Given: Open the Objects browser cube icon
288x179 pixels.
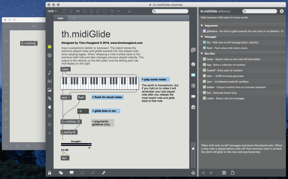Looking at the screenshot, I should (x=50, y=47).
